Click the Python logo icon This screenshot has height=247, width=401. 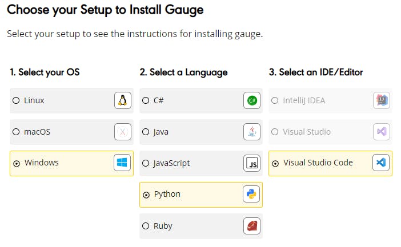251,195
